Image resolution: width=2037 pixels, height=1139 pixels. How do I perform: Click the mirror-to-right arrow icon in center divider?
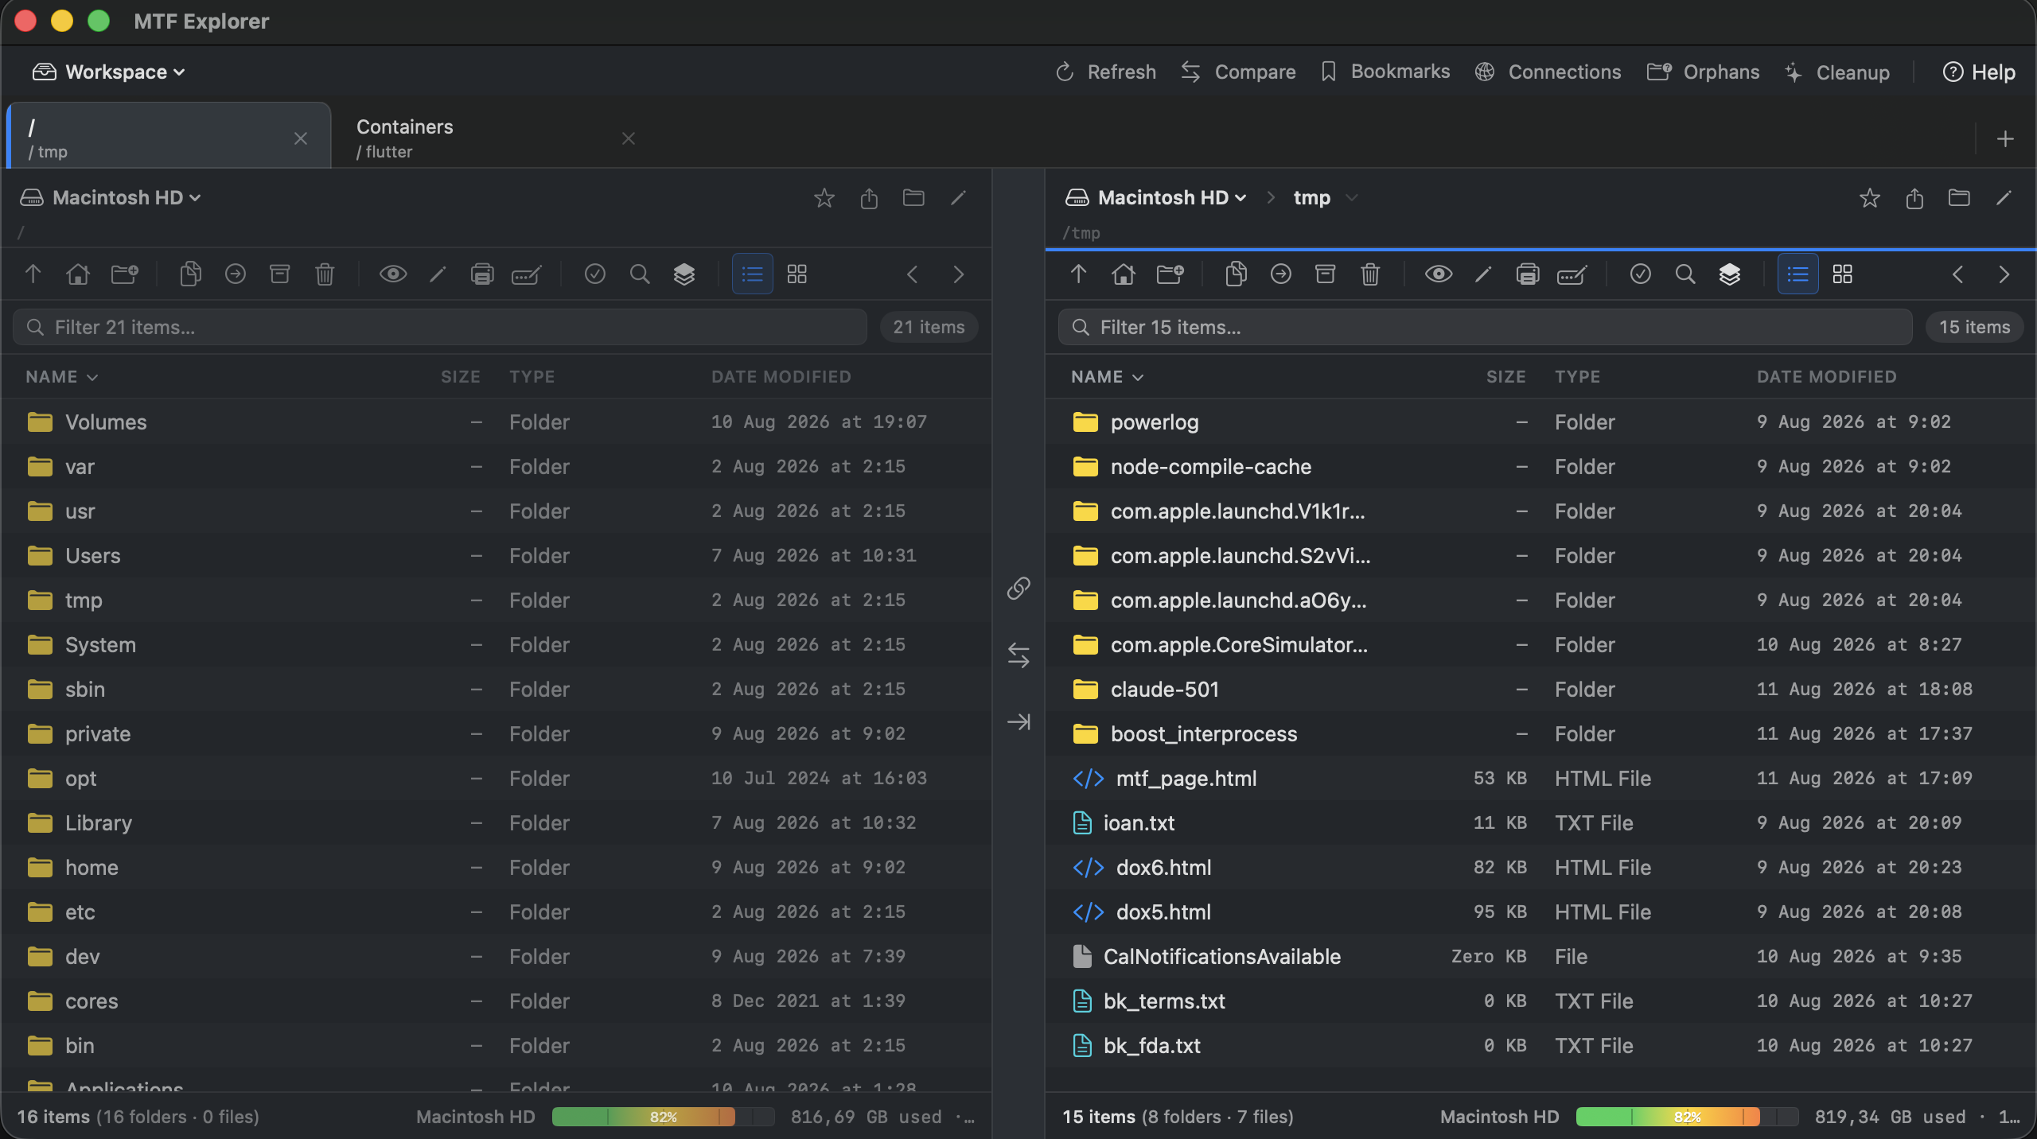(x=1018, y=722)
